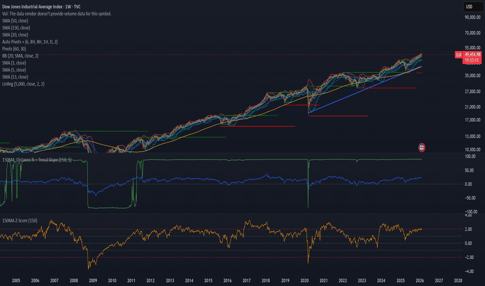Image resolution: width=485 pixels, height=286 pixels.
Task: Click the 55,000.00 price axis label
Action: (x=473, y=48)
